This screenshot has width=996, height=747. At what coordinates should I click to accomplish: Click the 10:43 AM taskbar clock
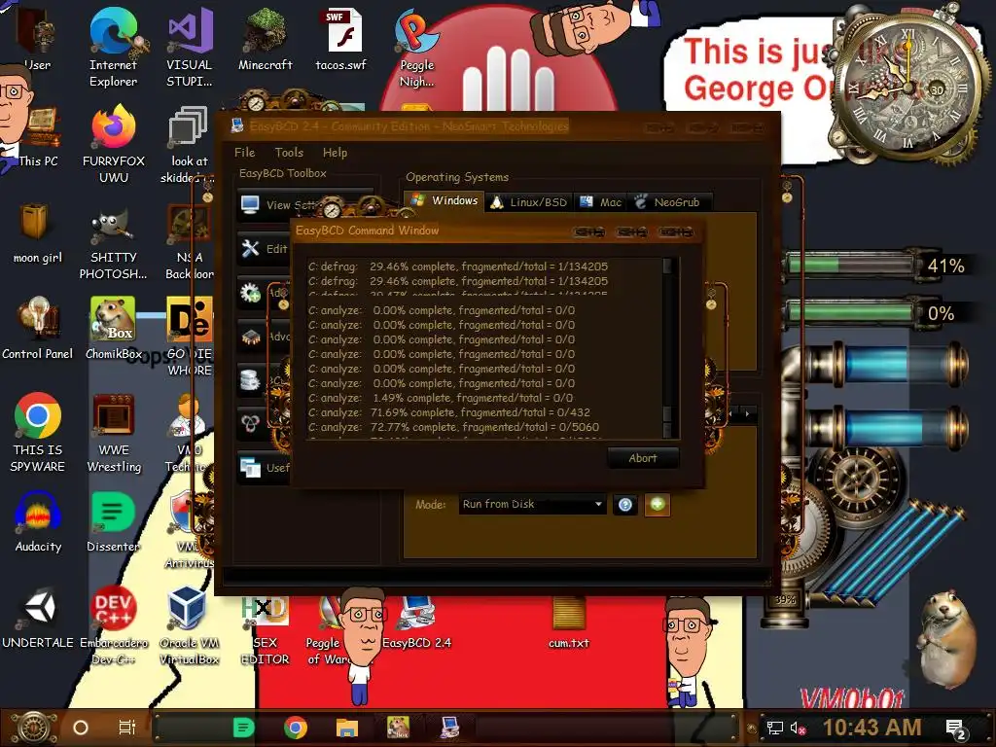coord(872,728)
